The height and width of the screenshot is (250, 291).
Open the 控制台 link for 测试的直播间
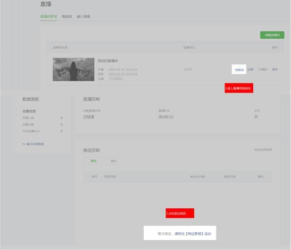240,70
